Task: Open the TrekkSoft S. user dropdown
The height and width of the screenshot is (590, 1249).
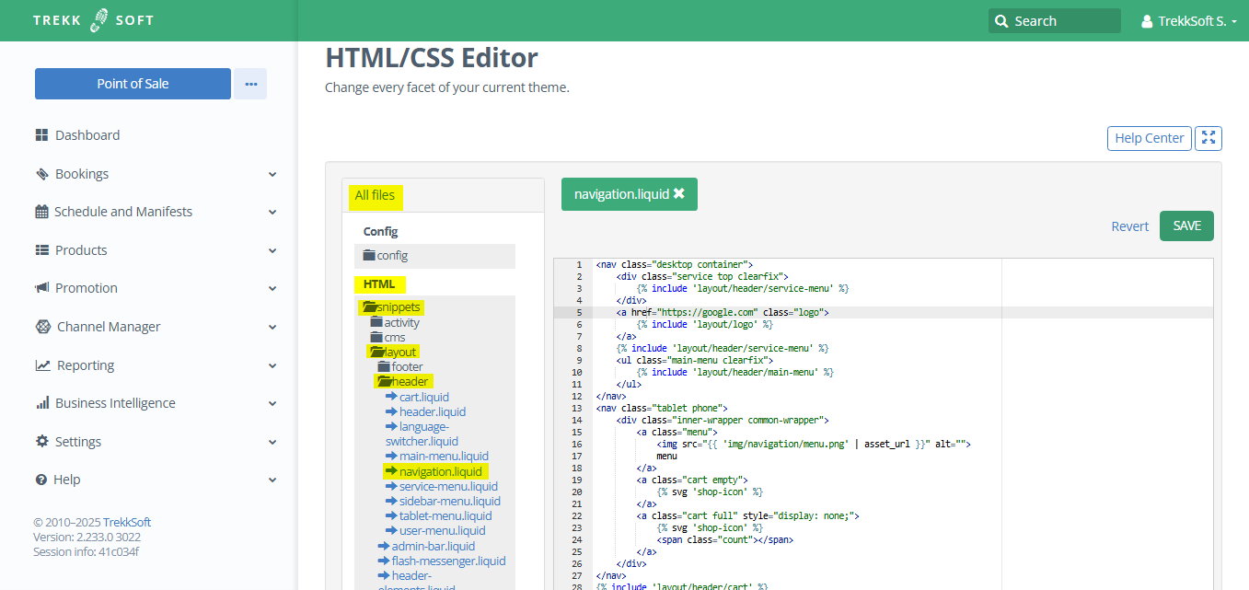Action: click(1188, 21)
